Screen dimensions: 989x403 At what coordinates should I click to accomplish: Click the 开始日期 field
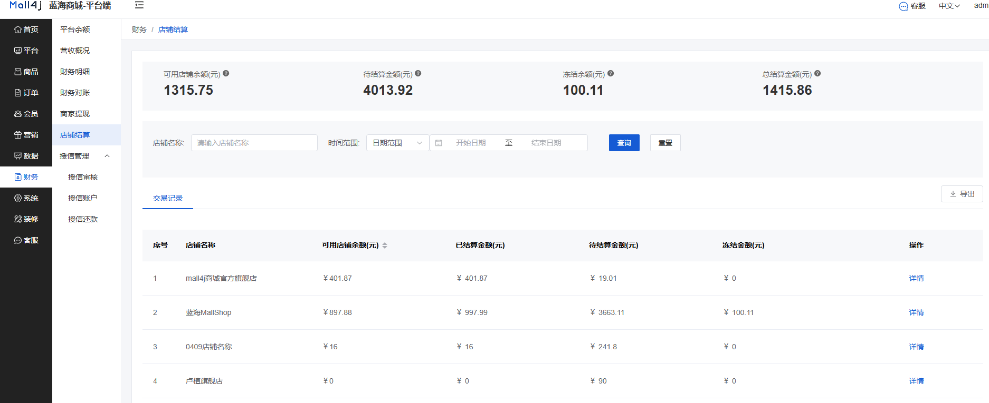click(x=471, y=143)
